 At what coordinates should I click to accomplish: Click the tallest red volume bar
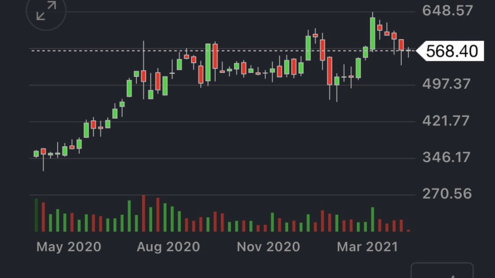144,214
